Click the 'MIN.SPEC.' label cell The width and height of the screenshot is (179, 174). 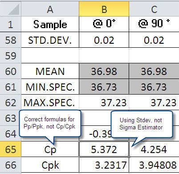pyautogui.click(x=50, y=87)
